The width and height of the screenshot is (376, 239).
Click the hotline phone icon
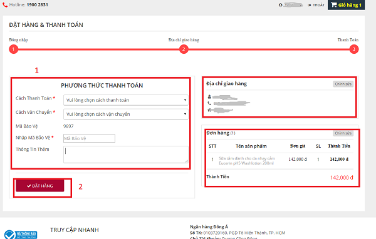point(5,5)
